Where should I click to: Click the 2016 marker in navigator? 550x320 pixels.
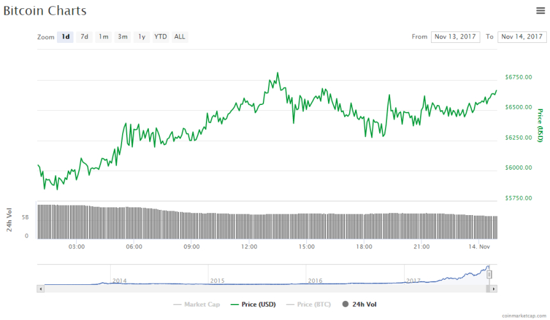(315, 281)
